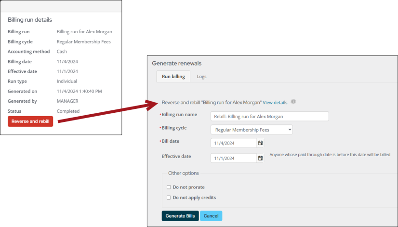This screenshot has height=227, width=398.
Task: Click the 'Generate renewals' heading
Action: 177,63
